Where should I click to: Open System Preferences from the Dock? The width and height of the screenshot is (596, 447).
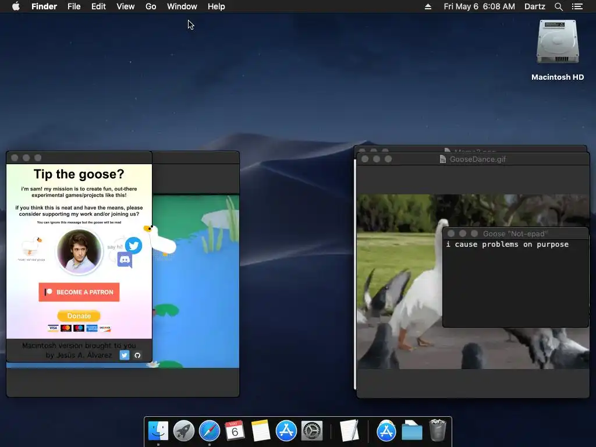312,431
